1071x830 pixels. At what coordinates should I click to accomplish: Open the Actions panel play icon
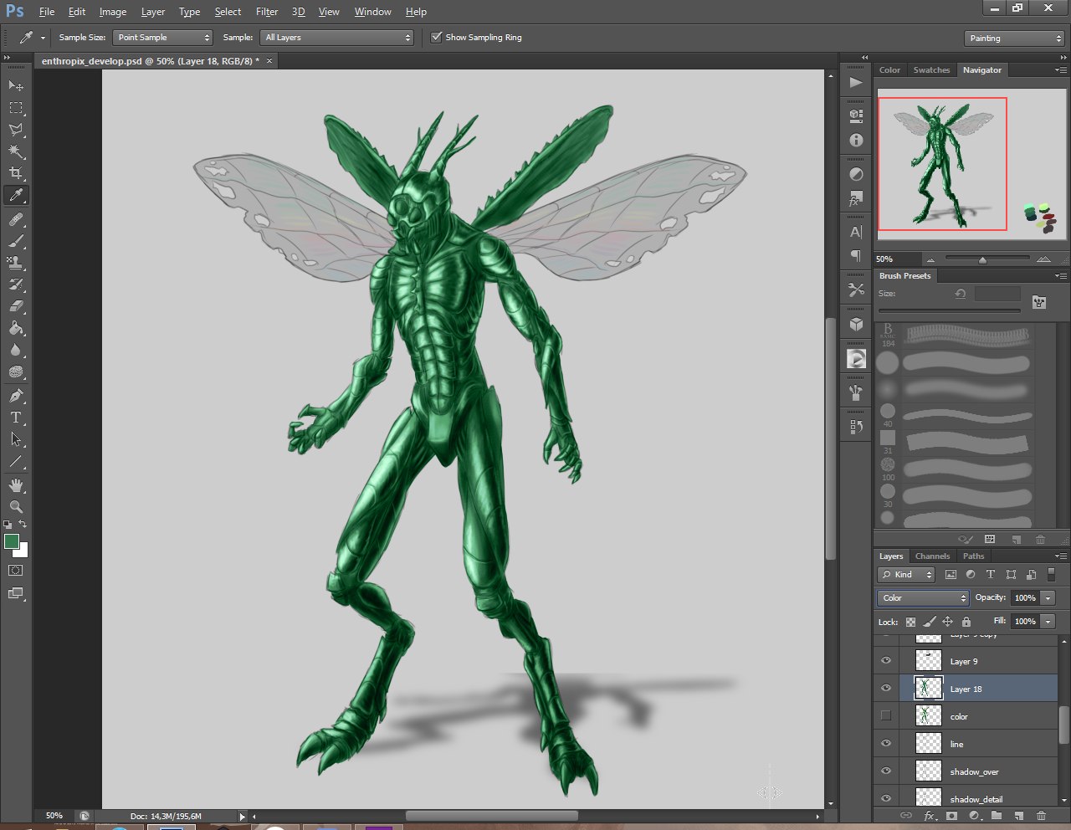[856, 83]
